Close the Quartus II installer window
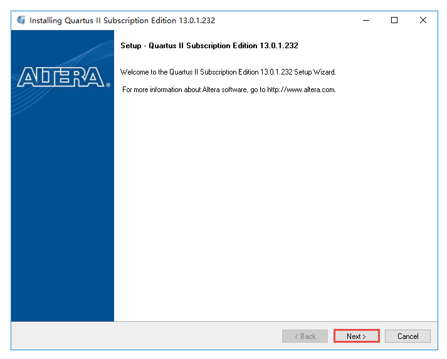 tap(423, 20)
